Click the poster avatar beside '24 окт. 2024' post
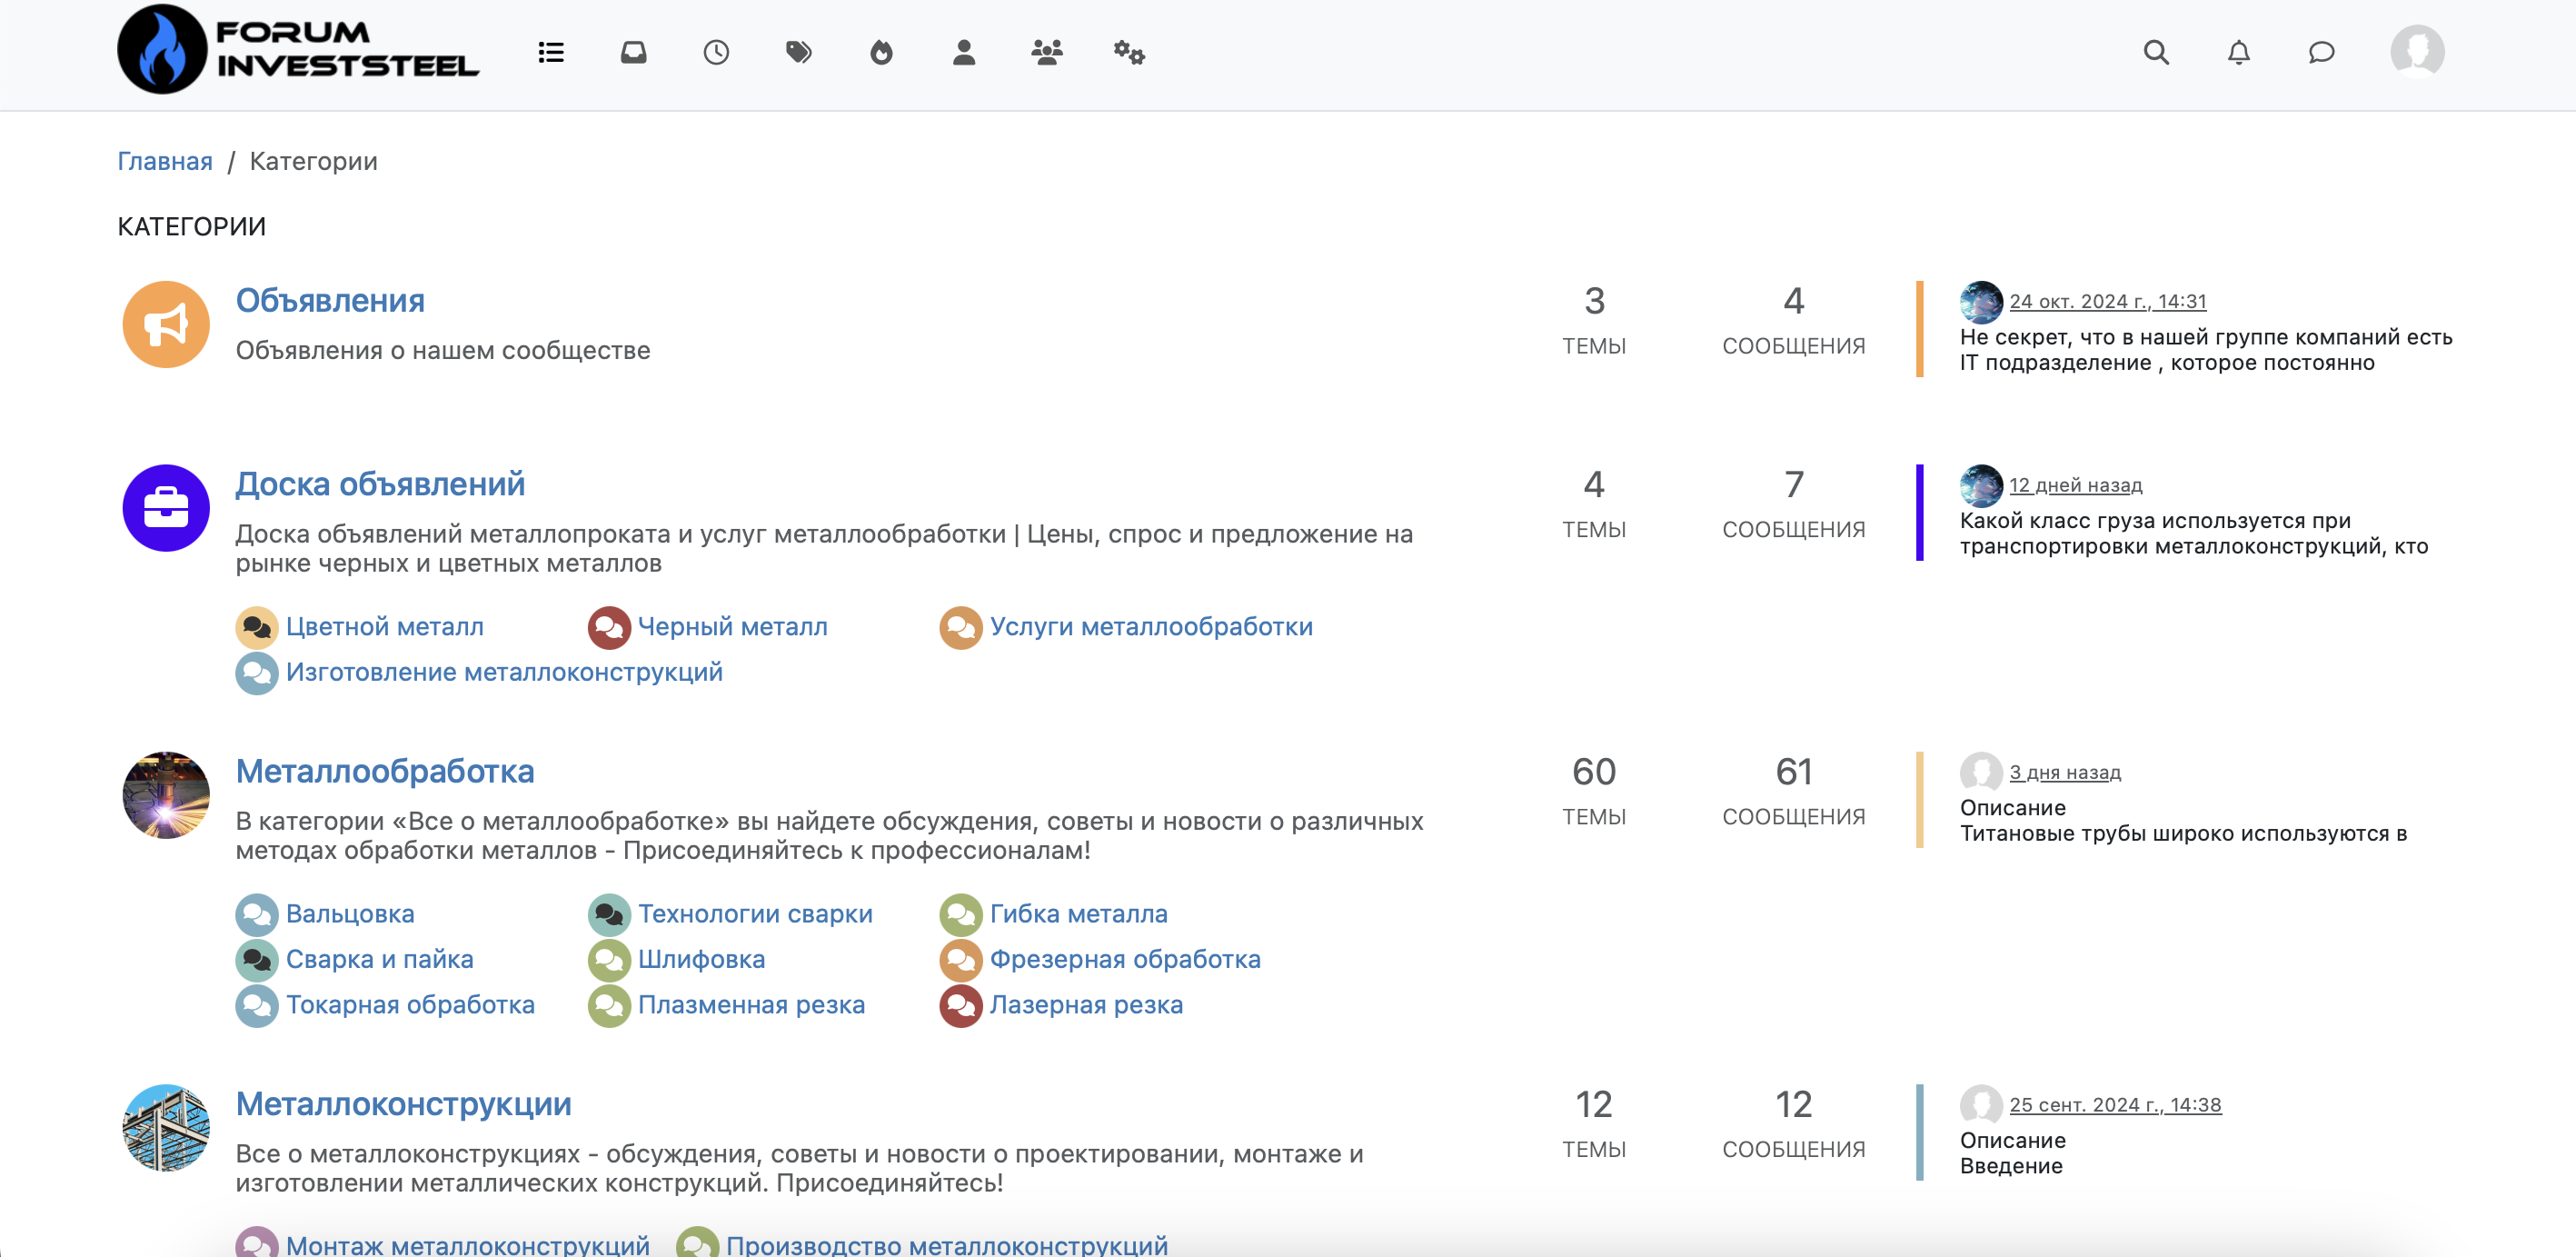 pos(1981,302)
